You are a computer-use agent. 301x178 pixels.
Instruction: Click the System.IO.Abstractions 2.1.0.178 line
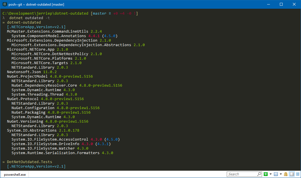point(43,130)
